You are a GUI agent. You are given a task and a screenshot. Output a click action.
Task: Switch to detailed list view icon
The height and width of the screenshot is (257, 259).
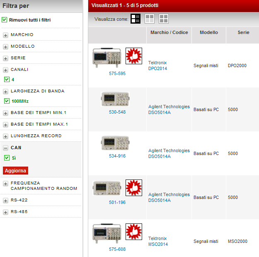coord(136,19)
